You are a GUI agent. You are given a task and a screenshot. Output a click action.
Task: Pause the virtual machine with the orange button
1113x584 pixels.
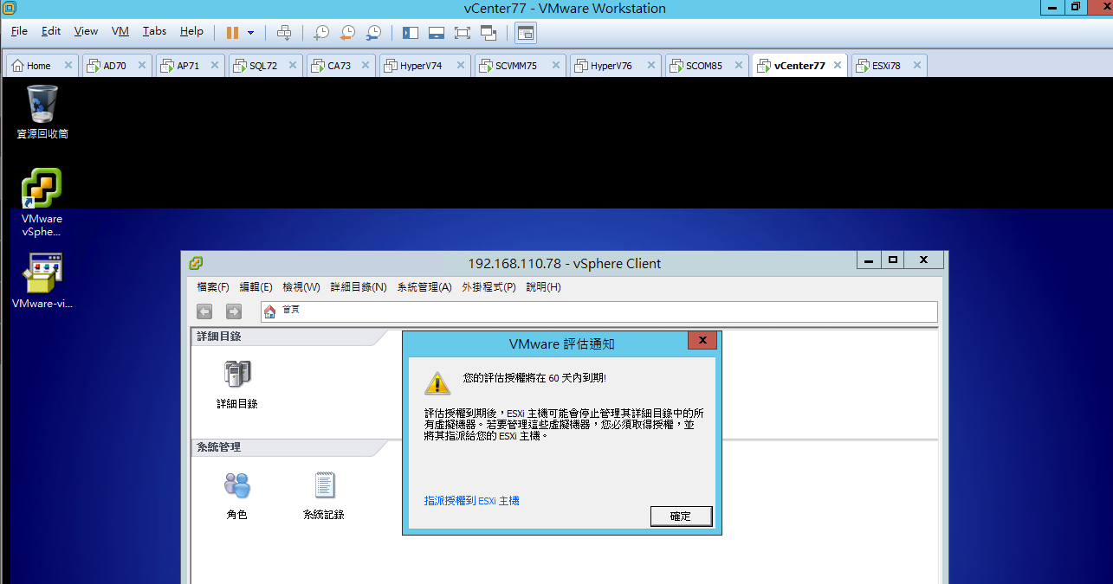pyautogui.click(x=232, y=32)
